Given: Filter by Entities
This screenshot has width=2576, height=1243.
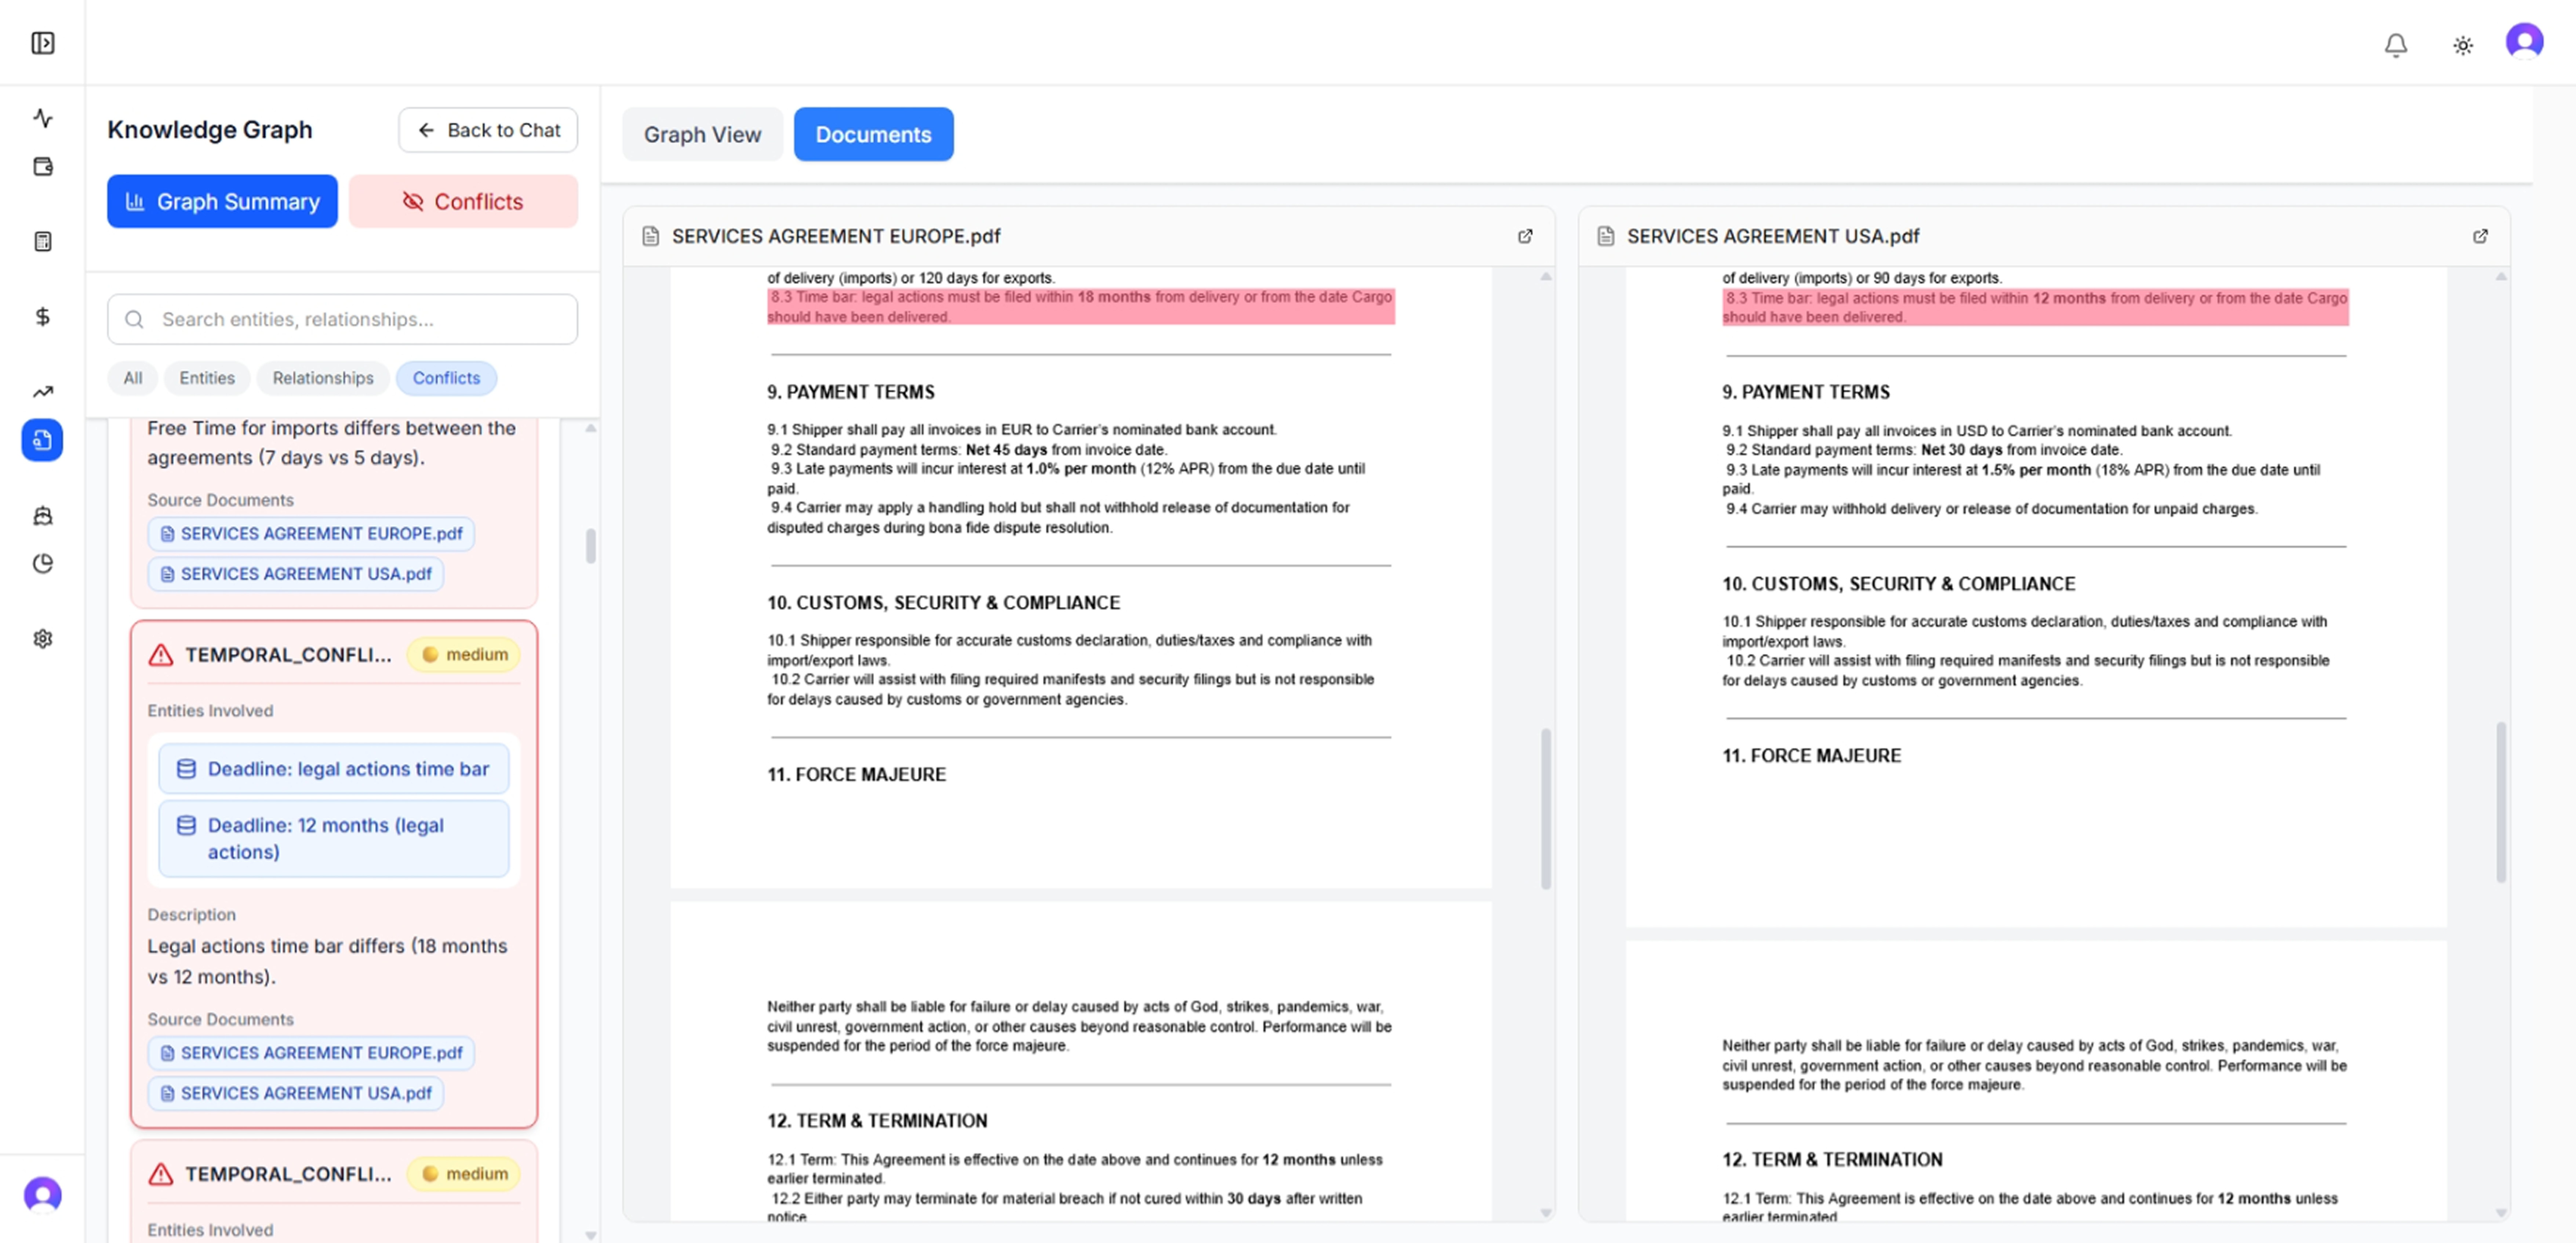Looking at the screenshot, I should tap(207, 378).
